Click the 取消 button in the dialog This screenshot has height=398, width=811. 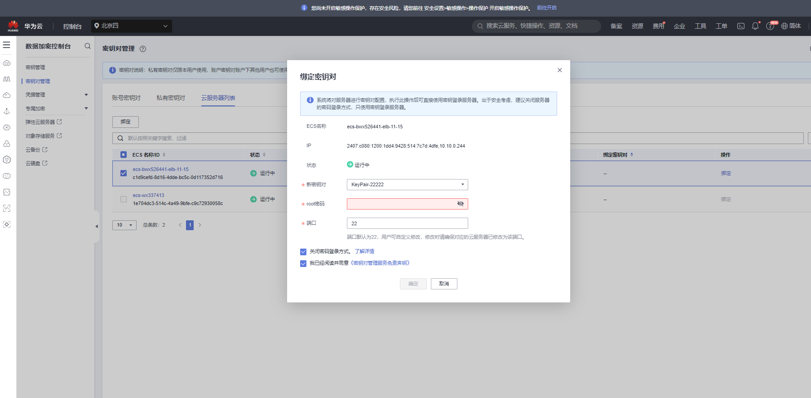(444, 284)
